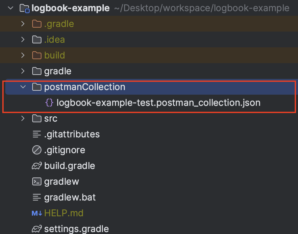Select the HELP.md file name
The width and height of the screenshot is (298, 234).
64,213
